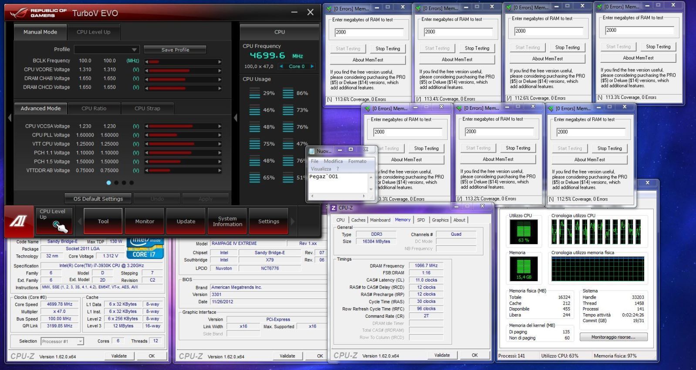The height and width of the screenshot is (370, 696).
Task: Increase PCH 1.1 Voltage with right arrow
Action: pos(220,153)
